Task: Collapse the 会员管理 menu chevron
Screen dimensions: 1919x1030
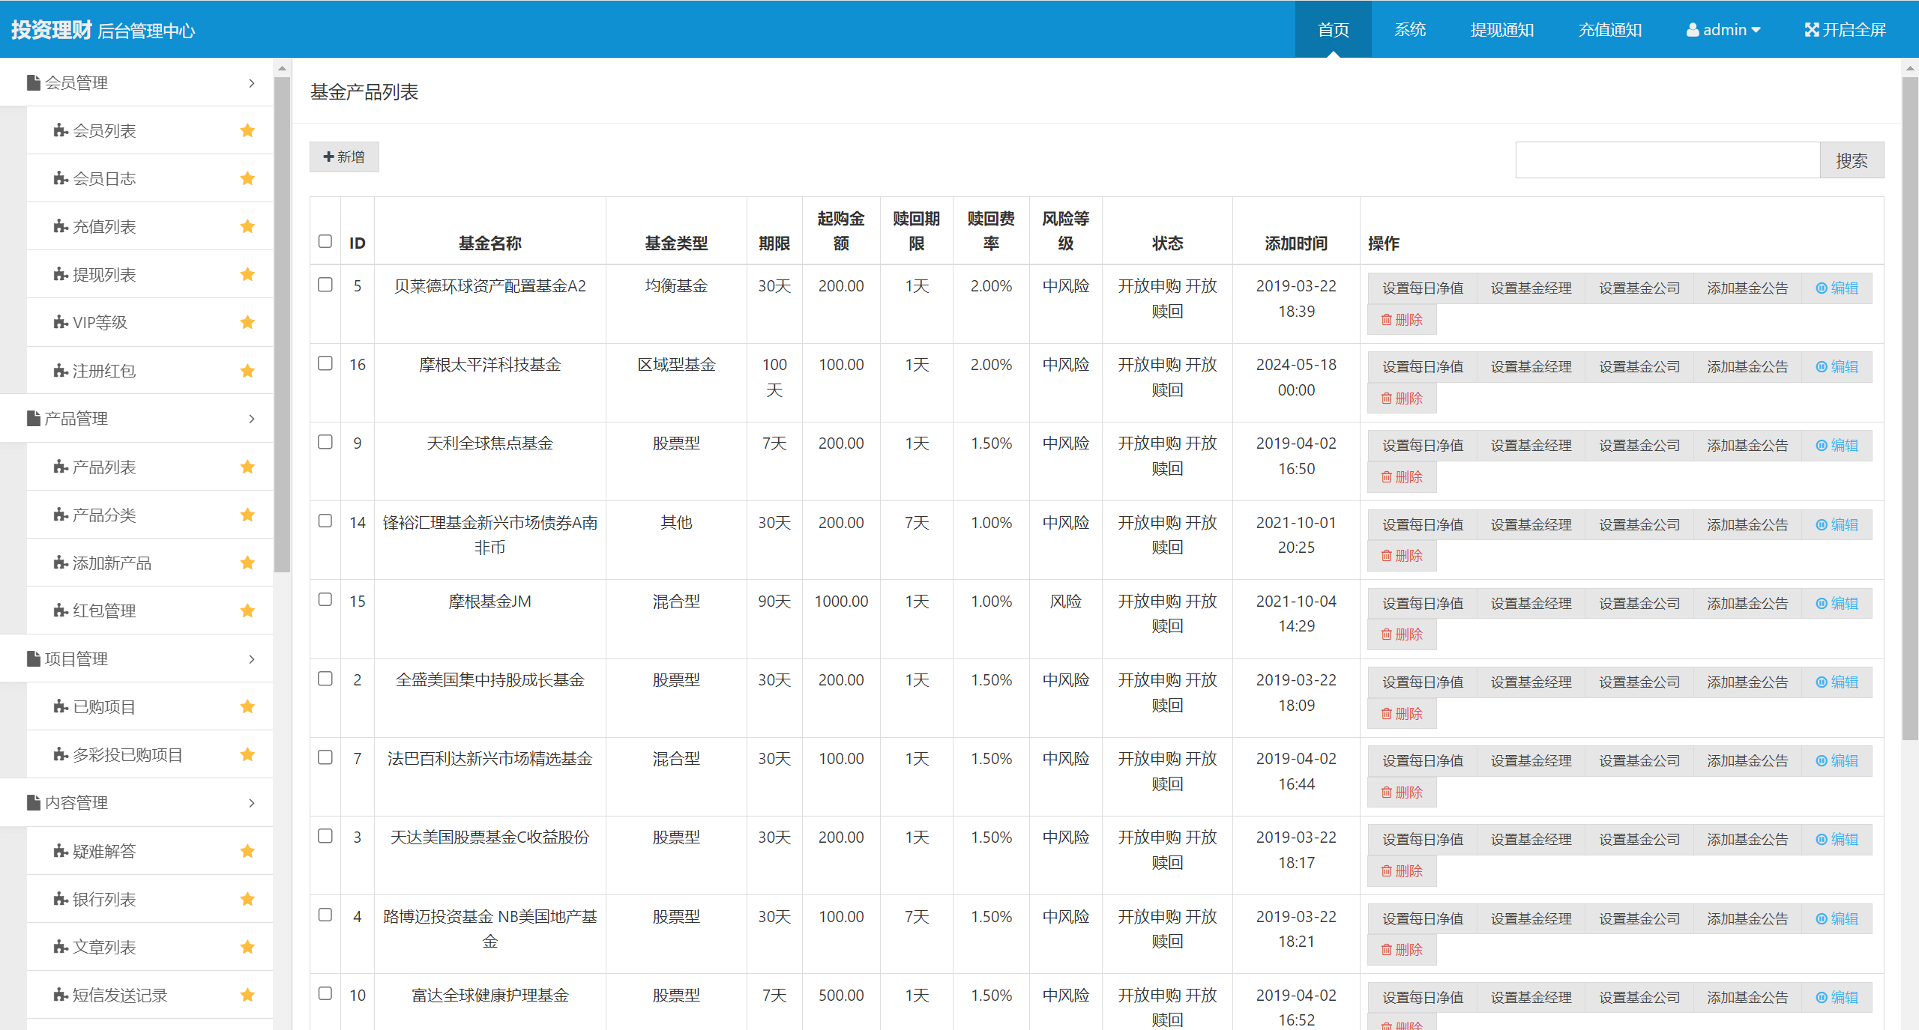Action: [252, 83]
